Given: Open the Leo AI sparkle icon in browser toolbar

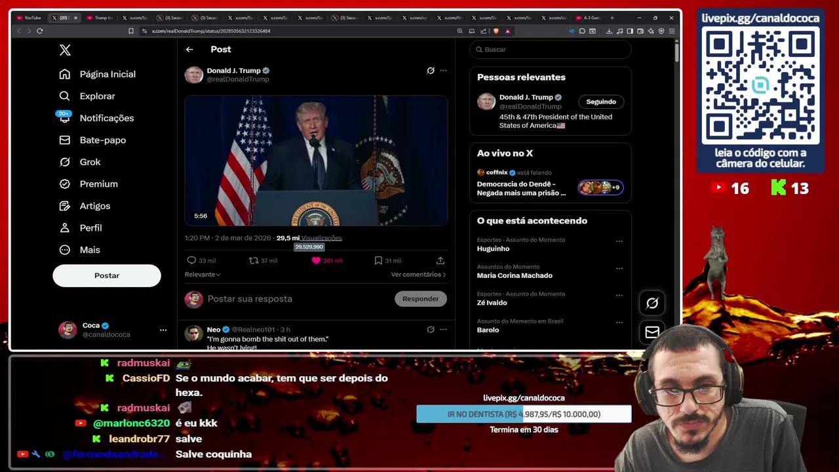Looking at the screenshot, I should point(651,31).
